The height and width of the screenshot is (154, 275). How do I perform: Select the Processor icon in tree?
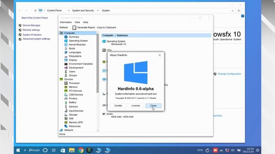coord(66,83)
